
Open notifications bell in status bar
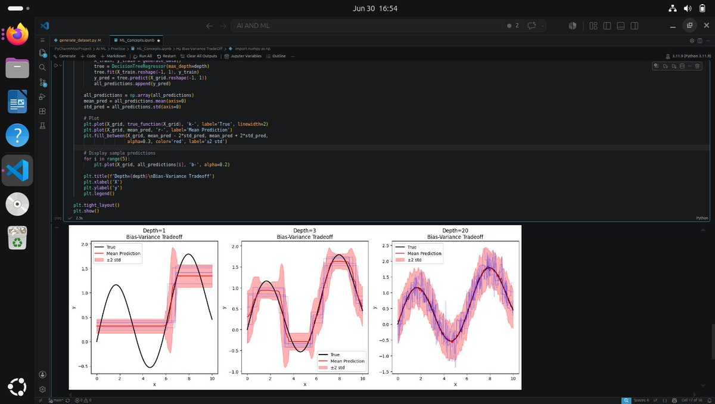click(710, 400)
